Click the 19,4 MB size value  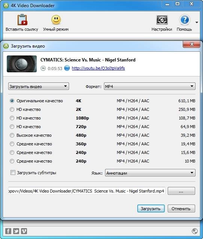click(188, 144)
